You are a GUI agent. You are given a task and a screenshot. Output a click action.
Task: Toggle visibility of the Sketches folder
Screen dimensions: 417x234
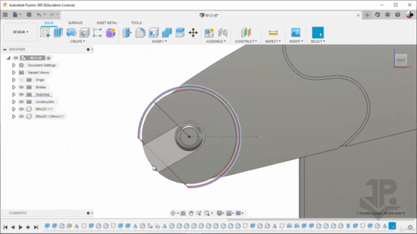coord(22,94)
